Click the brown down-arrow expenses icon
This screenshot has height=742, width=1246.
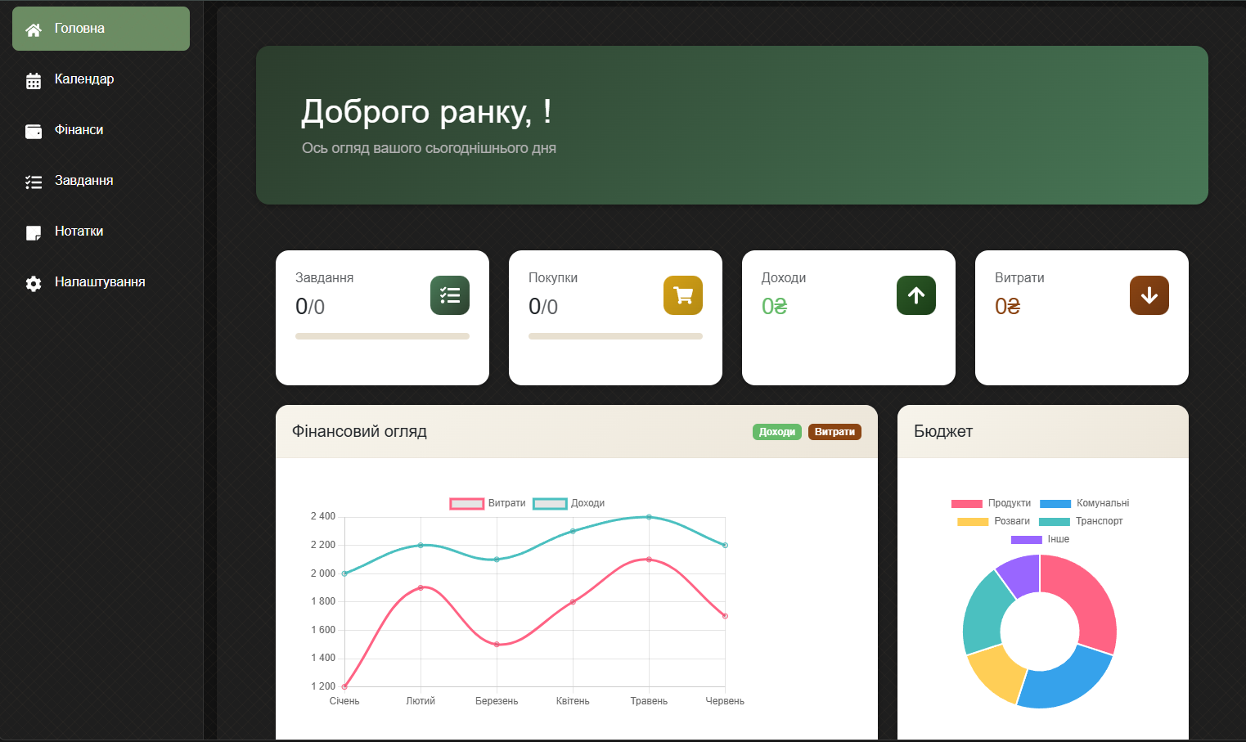[1149, 295]
